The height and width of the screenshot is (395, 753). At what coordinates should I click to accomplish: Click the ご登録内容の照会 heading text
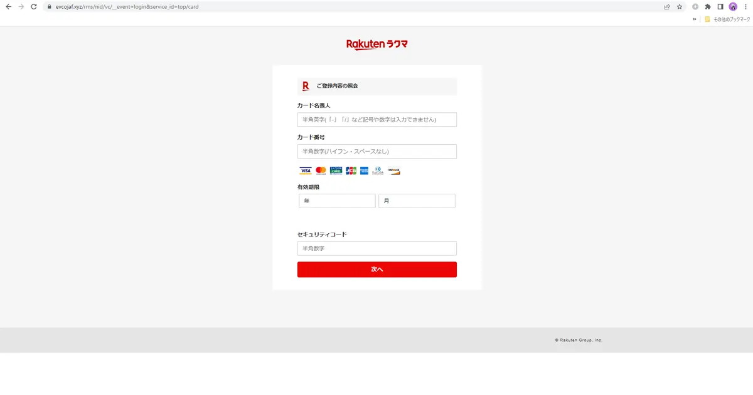click(x=337, y=86)
